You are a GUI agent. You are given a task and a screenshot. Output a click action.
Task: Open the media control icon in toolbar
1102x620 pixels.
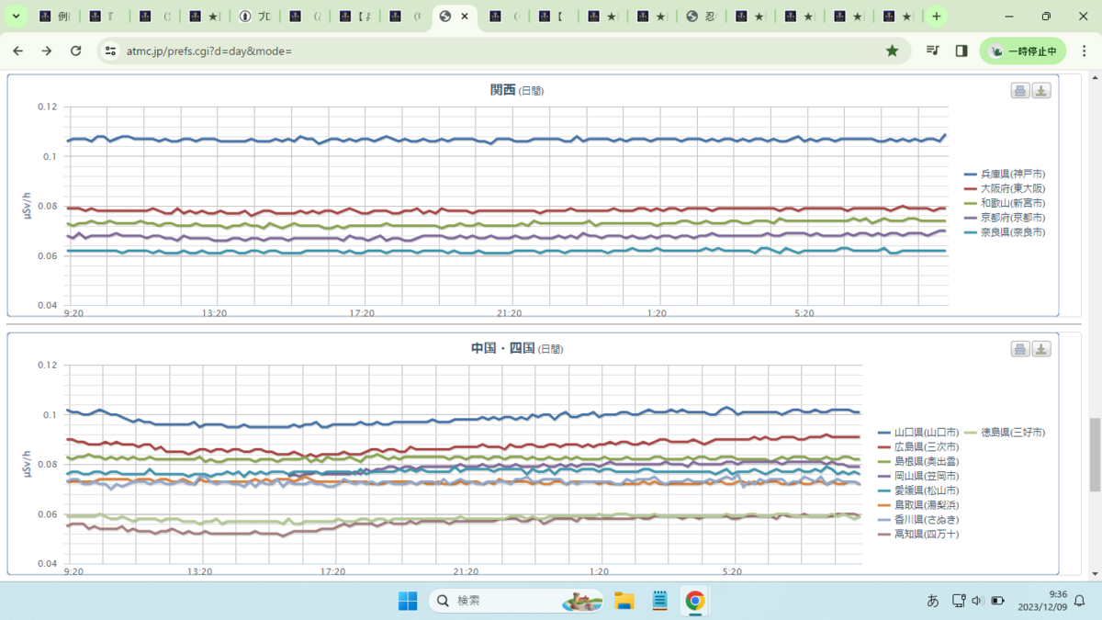(933, 51)
